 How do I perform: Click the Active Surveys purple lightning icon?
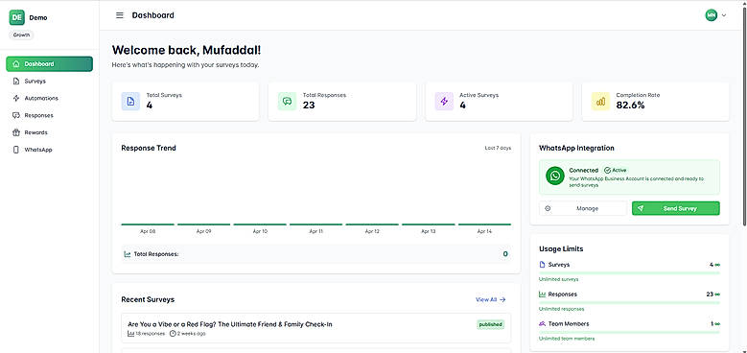pos(444,102)
